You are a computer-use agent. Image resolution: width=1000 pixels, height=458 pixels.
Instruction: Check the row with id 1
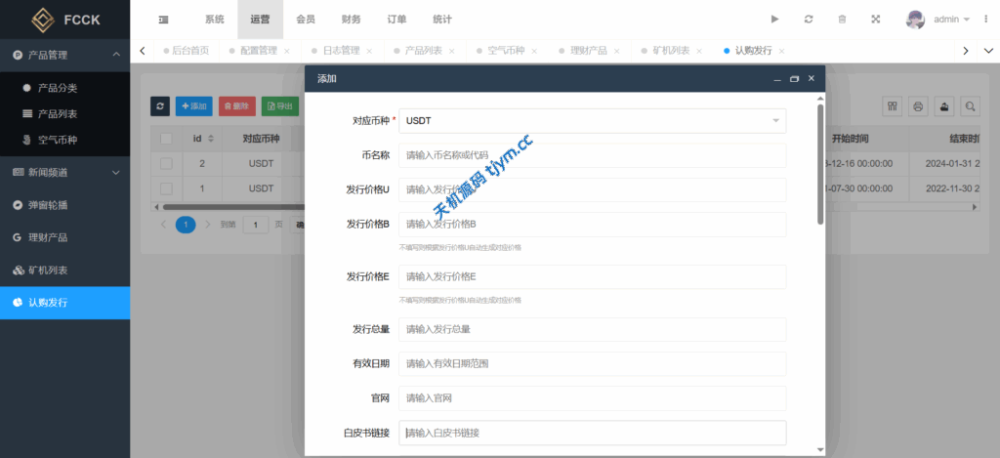tap(166, 188)
